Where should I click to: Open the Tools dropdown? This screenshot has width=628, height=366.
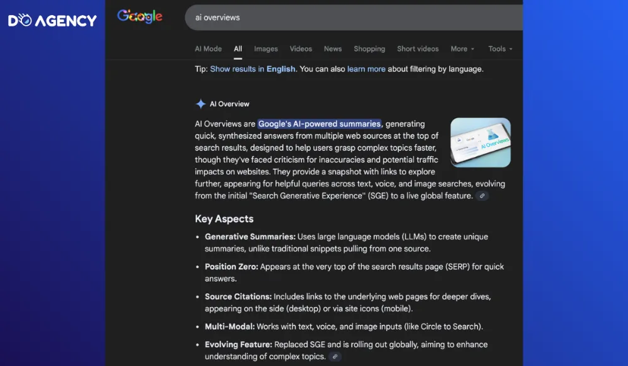(501, 49)
